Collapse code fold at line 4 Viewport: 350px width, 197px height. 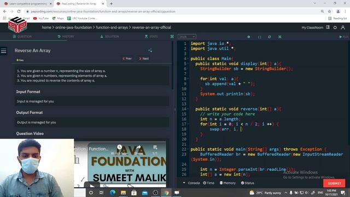(x=188, y=59)
